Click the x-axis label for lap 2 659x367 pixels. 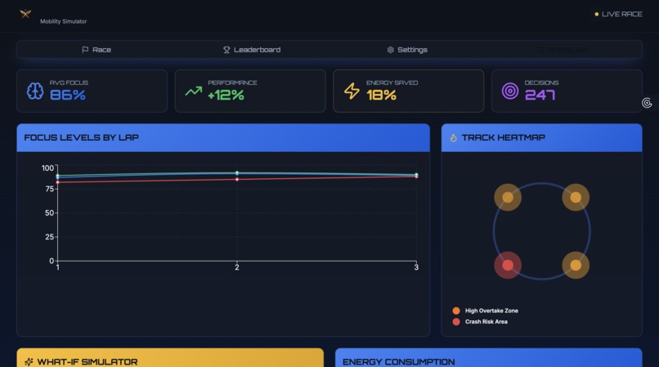click(237, 267)
